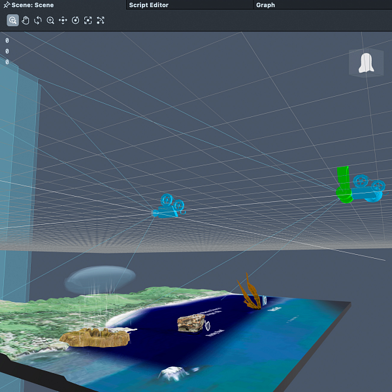Viewport: 392px width, 392px height.
Task: Select the curved path anchor tool
Action: click(101, 20)
